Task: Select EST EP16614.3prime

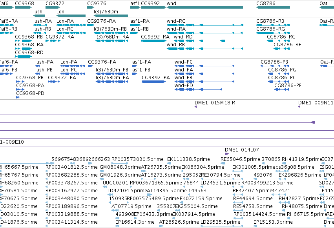Action: click(x=117, y=226)
